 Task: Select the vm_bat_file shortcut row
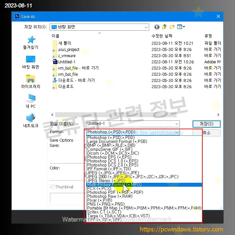(x=65, y=74)
